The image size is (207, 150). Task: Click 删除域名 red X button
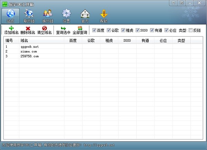(x=28, y=30)
